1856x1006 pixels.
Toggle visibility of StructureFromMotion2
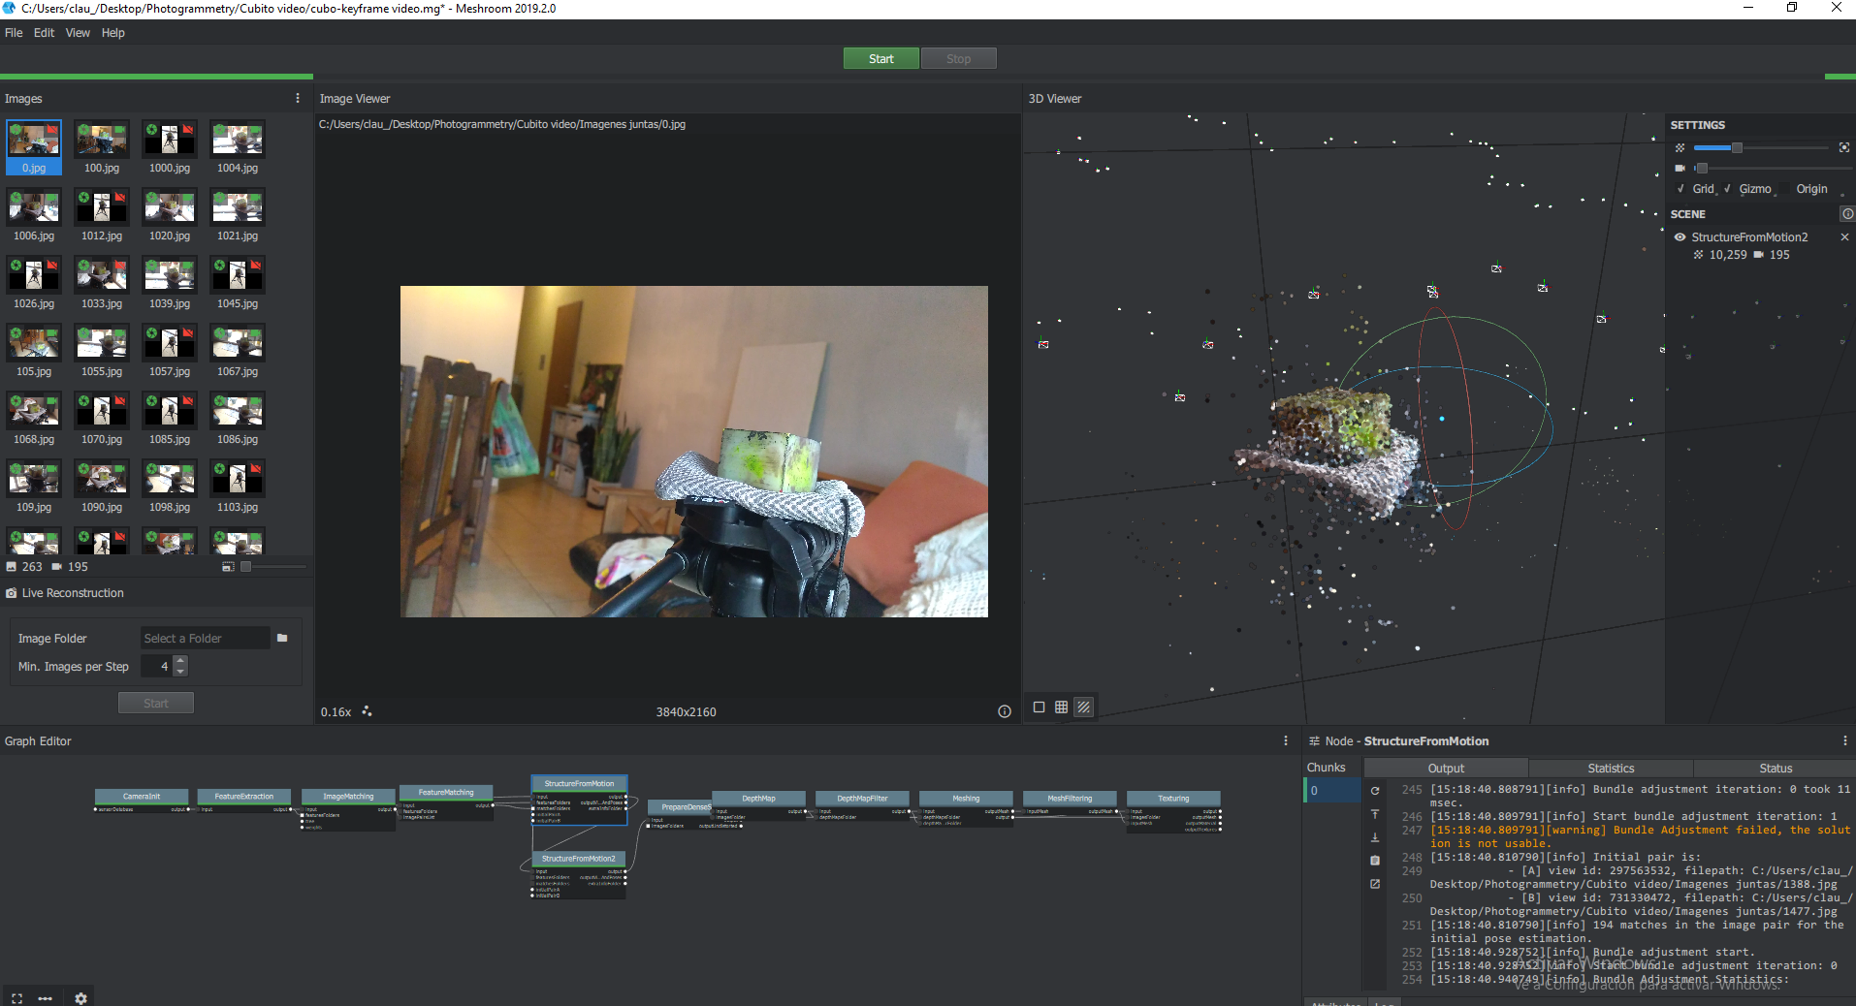coord(1680,237)
